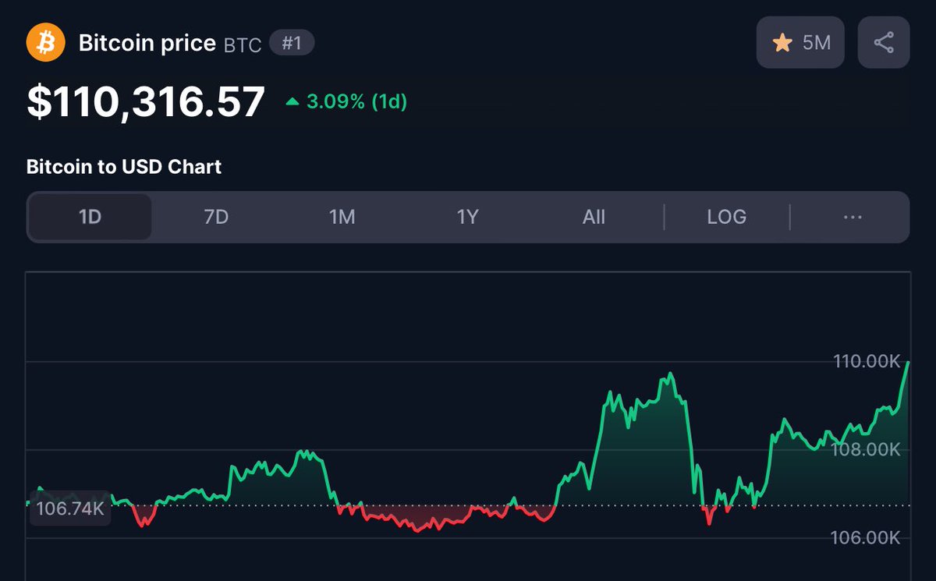Select the 1D chart range tab

(x=90, y=217)
